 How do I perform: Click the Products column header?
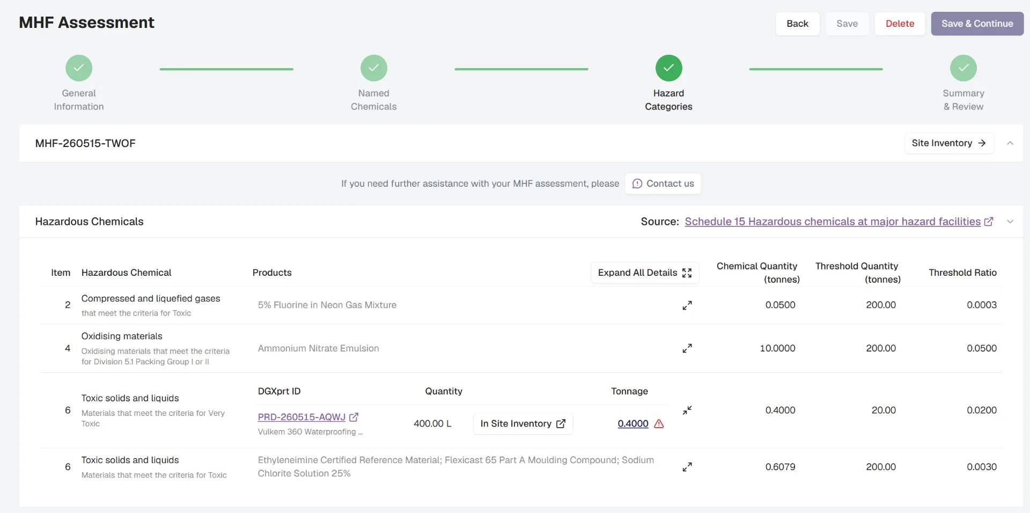pyautogui.click(x=272, y=273)
